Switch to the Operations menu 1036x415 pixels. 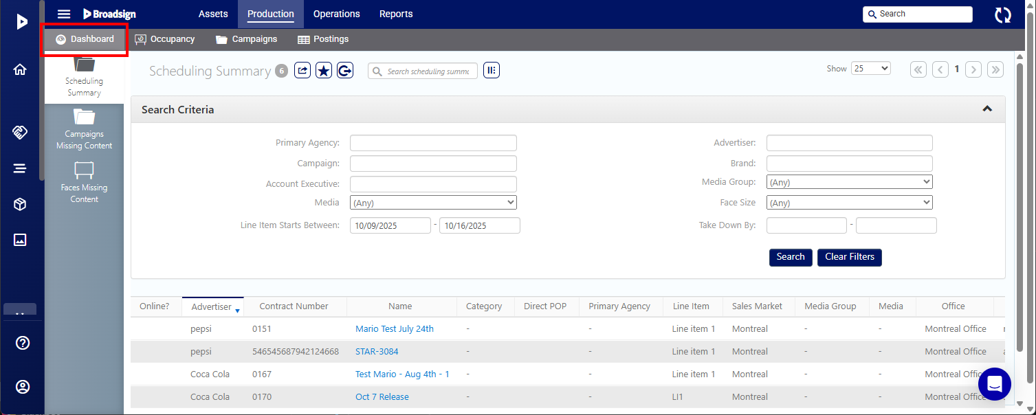point(336,14)
